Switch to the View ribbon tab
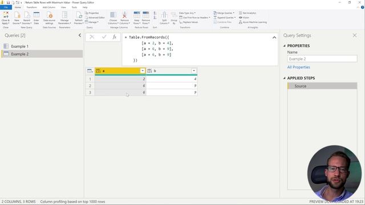The image size is (365, 205). (63, 7)
